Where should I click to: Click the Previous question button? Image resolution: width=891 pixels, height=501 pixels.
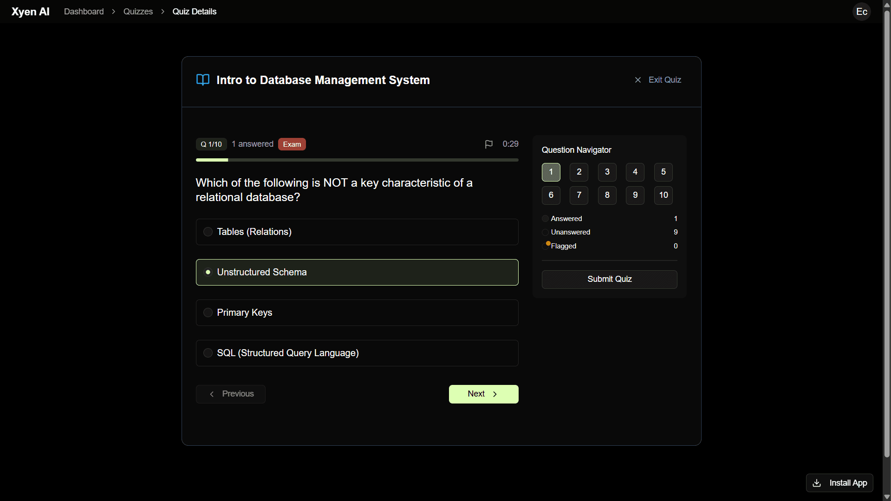[x=231, y=394]
